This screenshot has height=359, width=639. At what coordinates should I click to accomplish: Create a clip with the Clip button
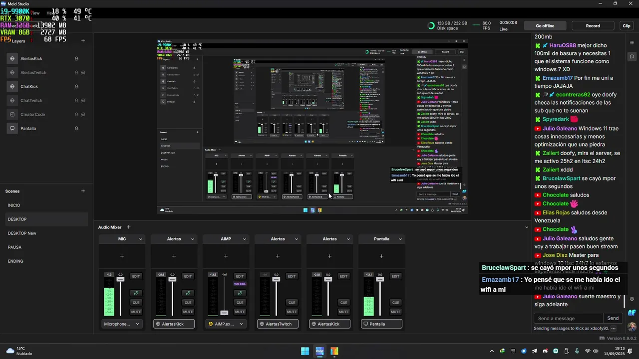click(x=626, y=26)
